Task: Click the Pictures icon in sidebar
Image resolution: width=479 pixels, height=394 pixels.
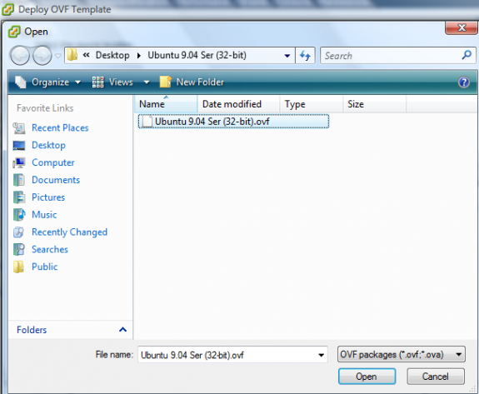Action: (x=19, y=197)
